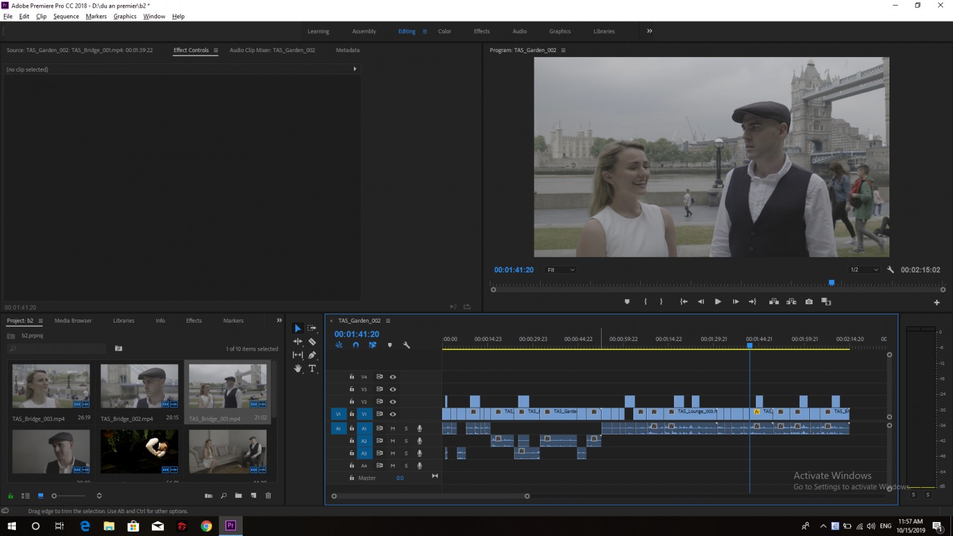The height and width of the screenshot is (536, 953).
Task: Delete selected item with trash icon
Action: point(268,495)
